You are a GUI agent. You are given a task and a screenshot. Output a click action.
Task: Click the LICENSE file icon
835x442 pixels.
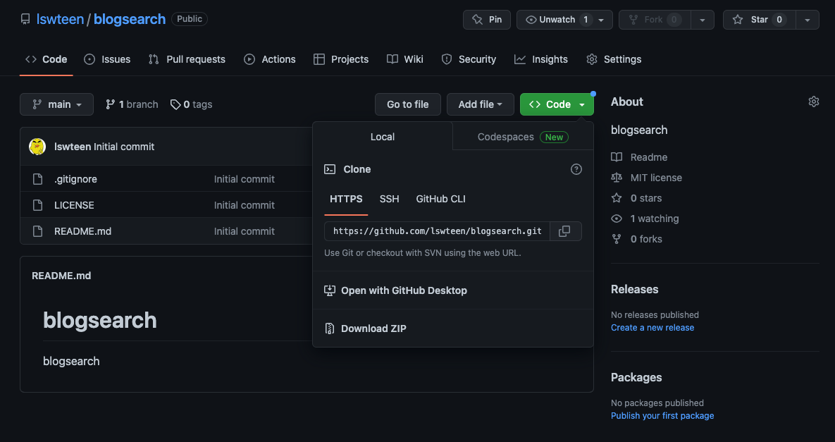(37, 205)
